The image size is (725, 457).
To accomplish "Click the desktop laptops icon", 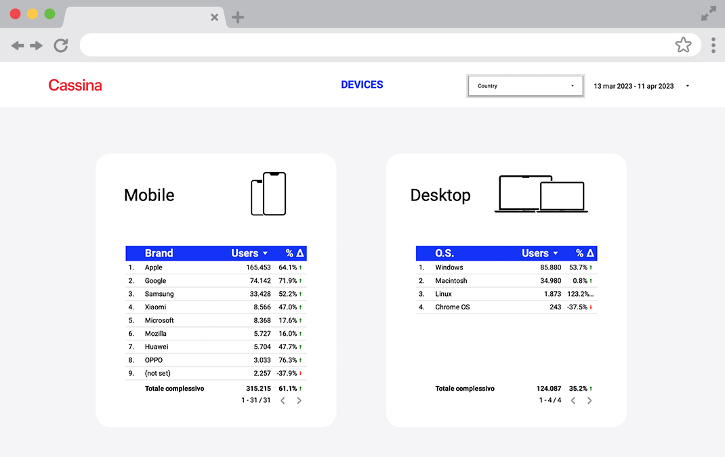I will coord(541,194).
